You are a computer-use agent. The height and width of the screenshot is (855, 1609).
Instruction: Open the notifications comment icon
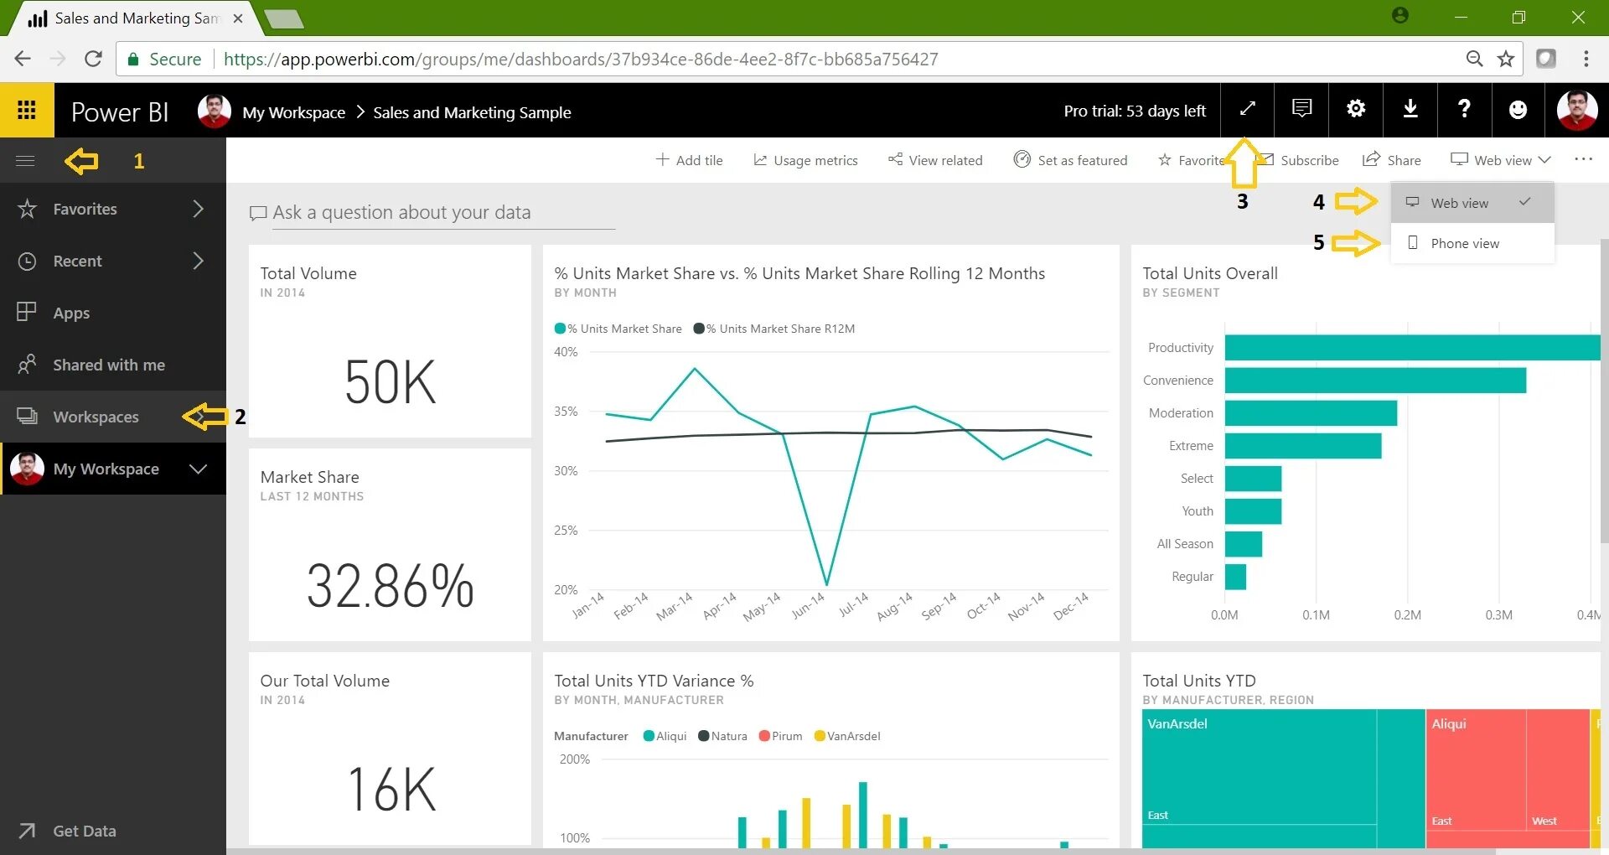pyautogui.click(x=1301, y=109)
